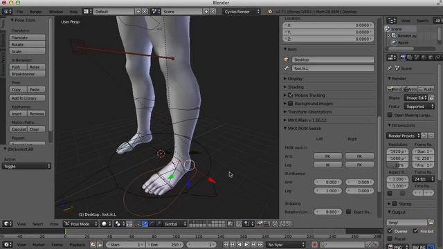Open the timeline editor type selector

click(x=7, y=244)
